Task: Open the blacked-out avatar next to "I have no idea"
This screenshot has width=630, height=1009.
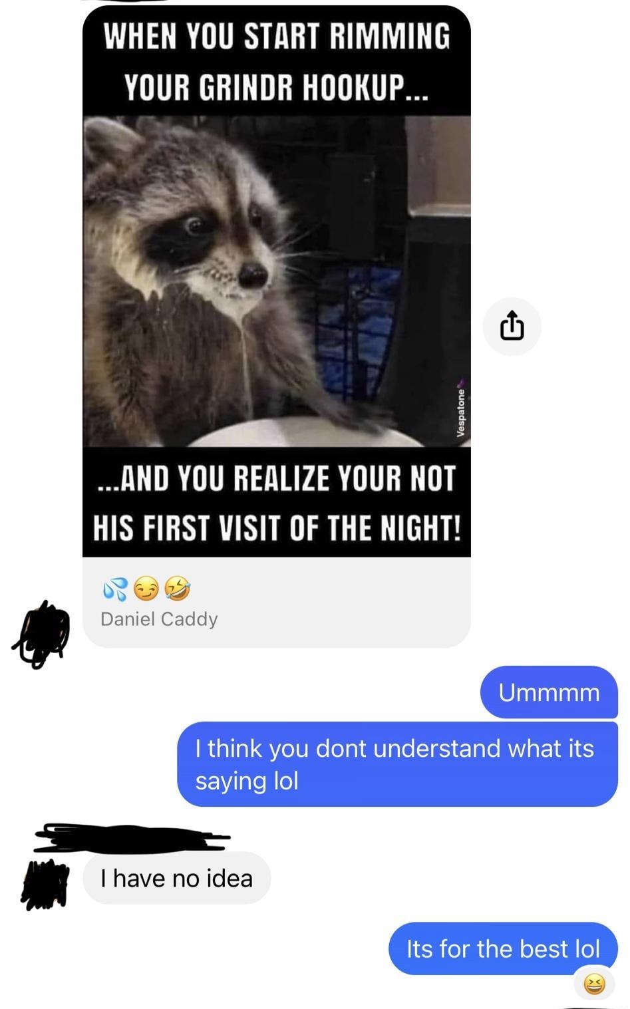Action: tap(45, 885)
